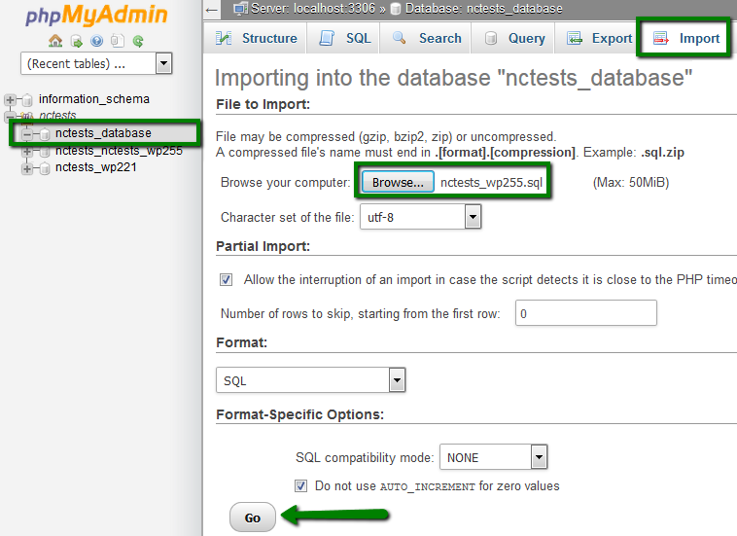Switch to the Structure tab
Viewport: 737px width, 536px height.
(257, 38)
